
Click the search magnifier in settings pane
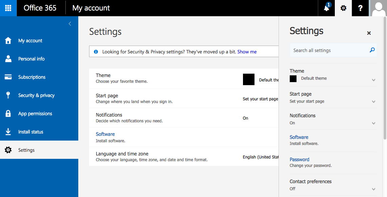click(x=372, y=50)
